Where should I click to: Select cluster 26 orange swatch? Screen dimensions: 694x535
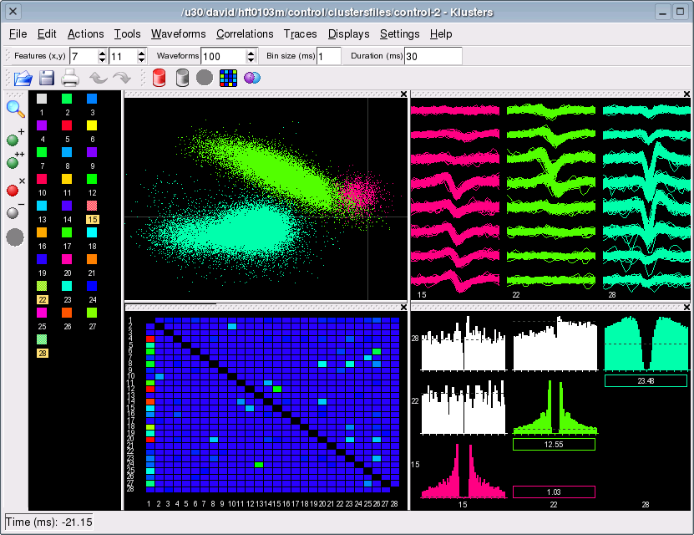point(67,313)
